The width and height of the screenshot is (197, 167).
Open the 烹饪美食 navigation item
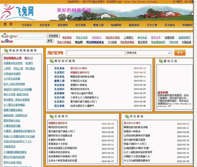[x=45, y=25]
